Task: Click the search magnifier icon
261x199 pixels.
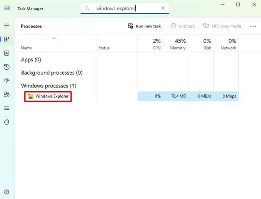Action: tap(87, 8)
